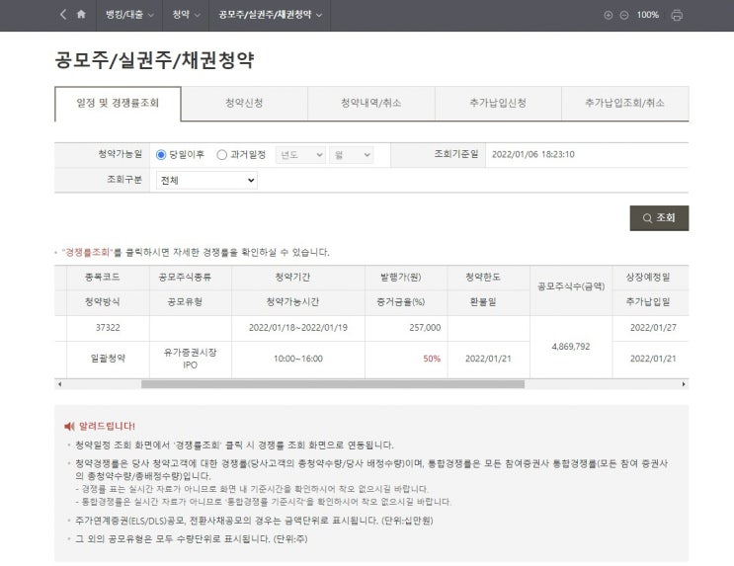Screen dimensions: 734x566
Task: Expand the 청약 top menu
Action: coord(186,15)
